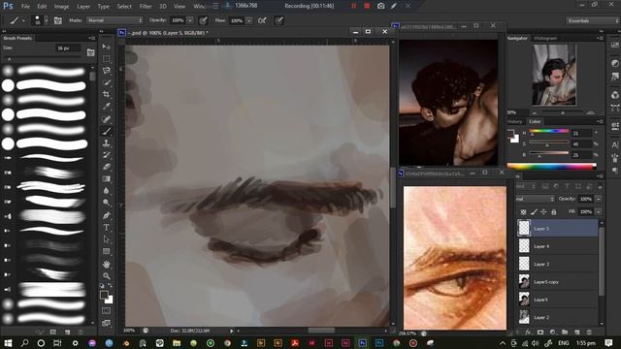Viewport: 621px width, 349px height.
Task: Enable airbrush mode in options bar
Action: pos(262,20)
